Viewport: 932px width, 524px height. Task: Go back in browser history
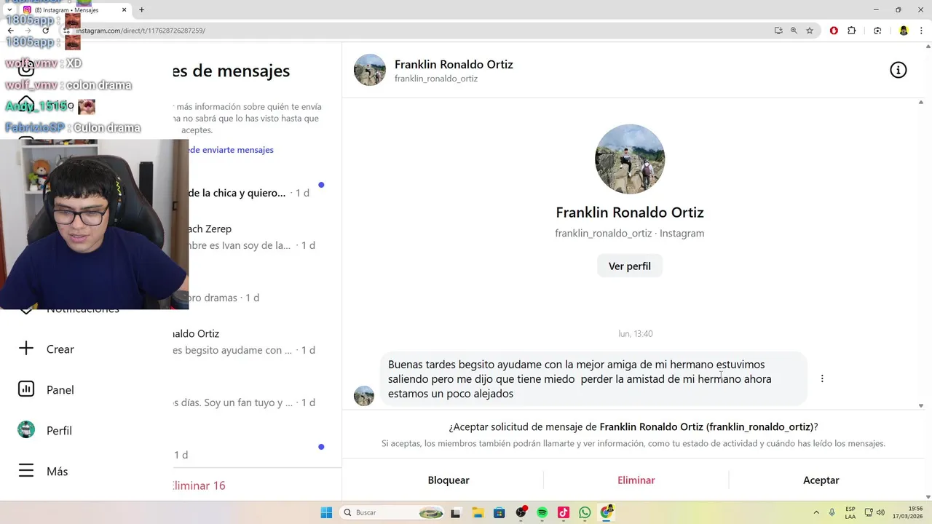[10, 31]
